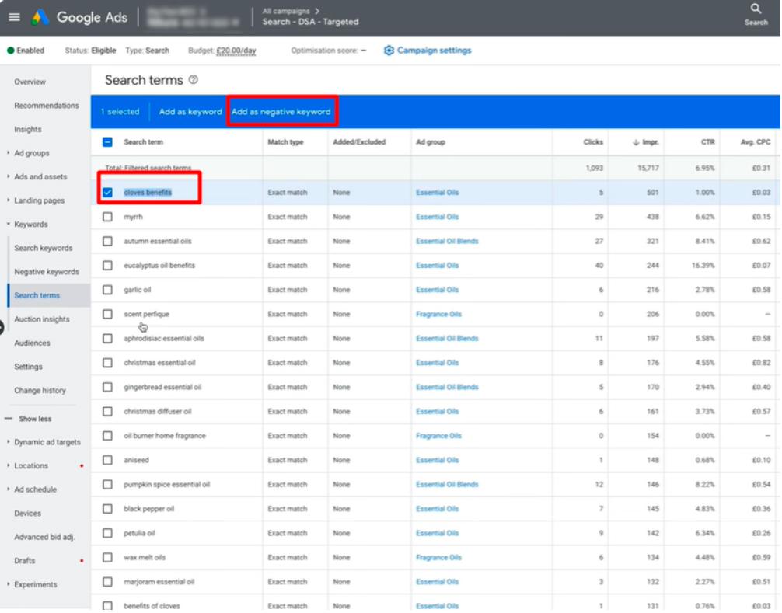This screenshot has width=782, height=613.
Task: Open Fragrance Oils for wax melt oils
Action: (x=438, y=558)
